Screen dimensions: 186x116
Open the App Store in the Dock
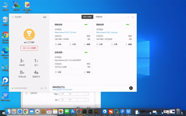(73, 111)
